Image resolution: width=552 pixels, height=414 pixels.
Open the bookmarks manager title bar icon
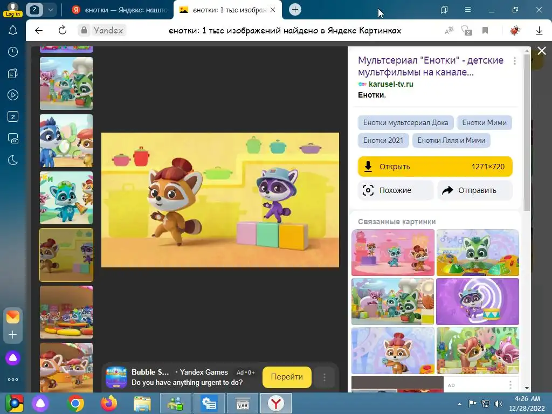[x=444, y=10]
